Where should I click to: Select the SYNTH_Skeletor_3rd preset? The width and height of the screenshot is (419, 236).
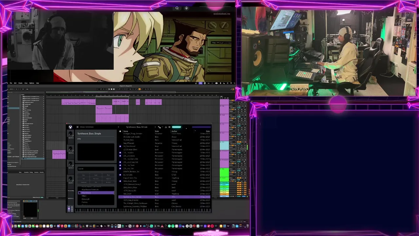(x=131, y=172)
